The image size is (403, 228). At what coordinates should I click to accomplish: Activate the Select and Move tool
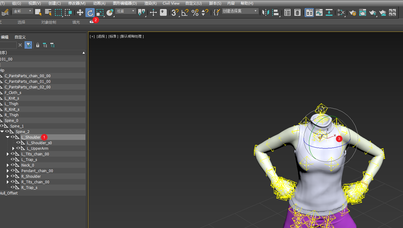[80, 12]
